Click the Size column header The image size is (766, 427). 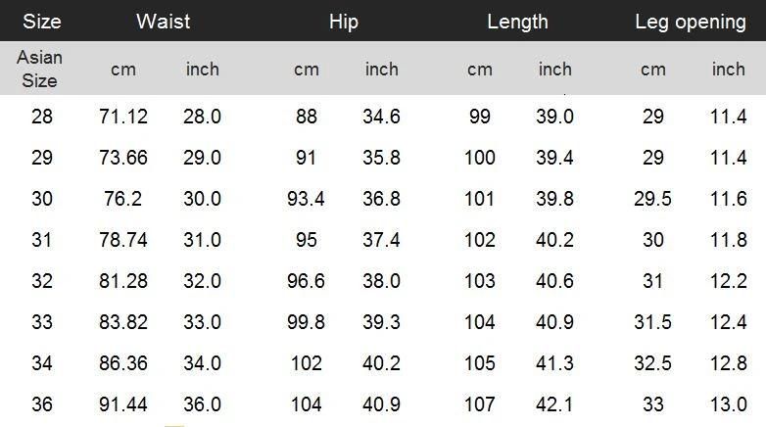[42, 22]
